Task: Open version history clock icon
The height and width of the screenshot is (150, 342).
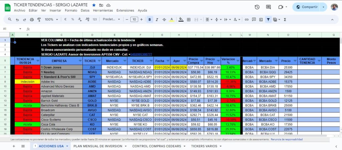Action: (257, 7)
